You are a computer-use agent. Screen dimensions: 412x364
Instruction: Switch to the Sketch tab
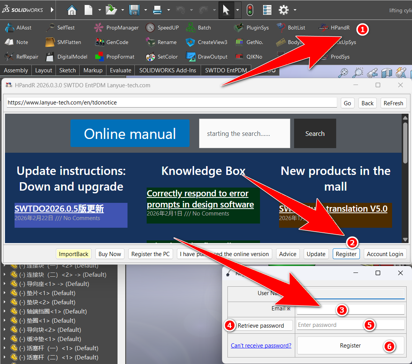click(67, 70)
